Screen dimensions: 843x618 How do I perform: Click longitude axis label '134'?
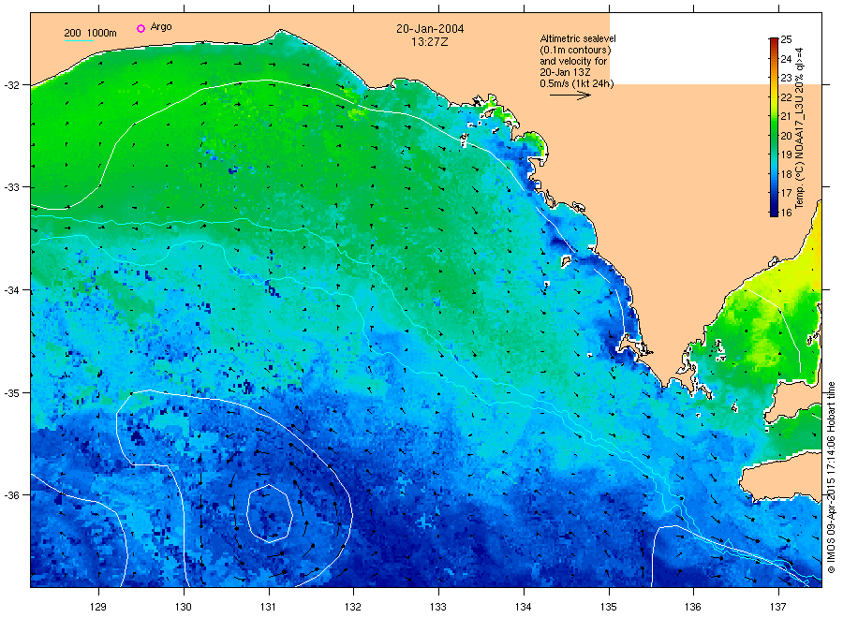point(523,607)
